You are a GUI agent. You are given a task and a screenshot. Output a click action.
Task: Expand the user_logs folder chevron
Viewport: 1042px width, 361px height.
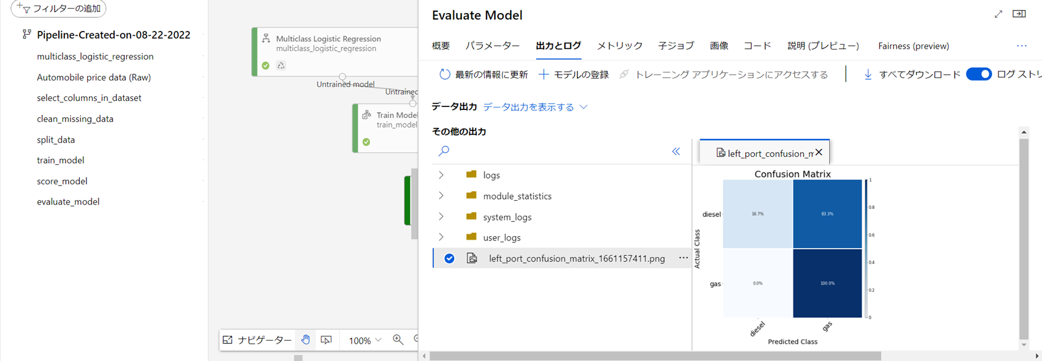(441, 237)
